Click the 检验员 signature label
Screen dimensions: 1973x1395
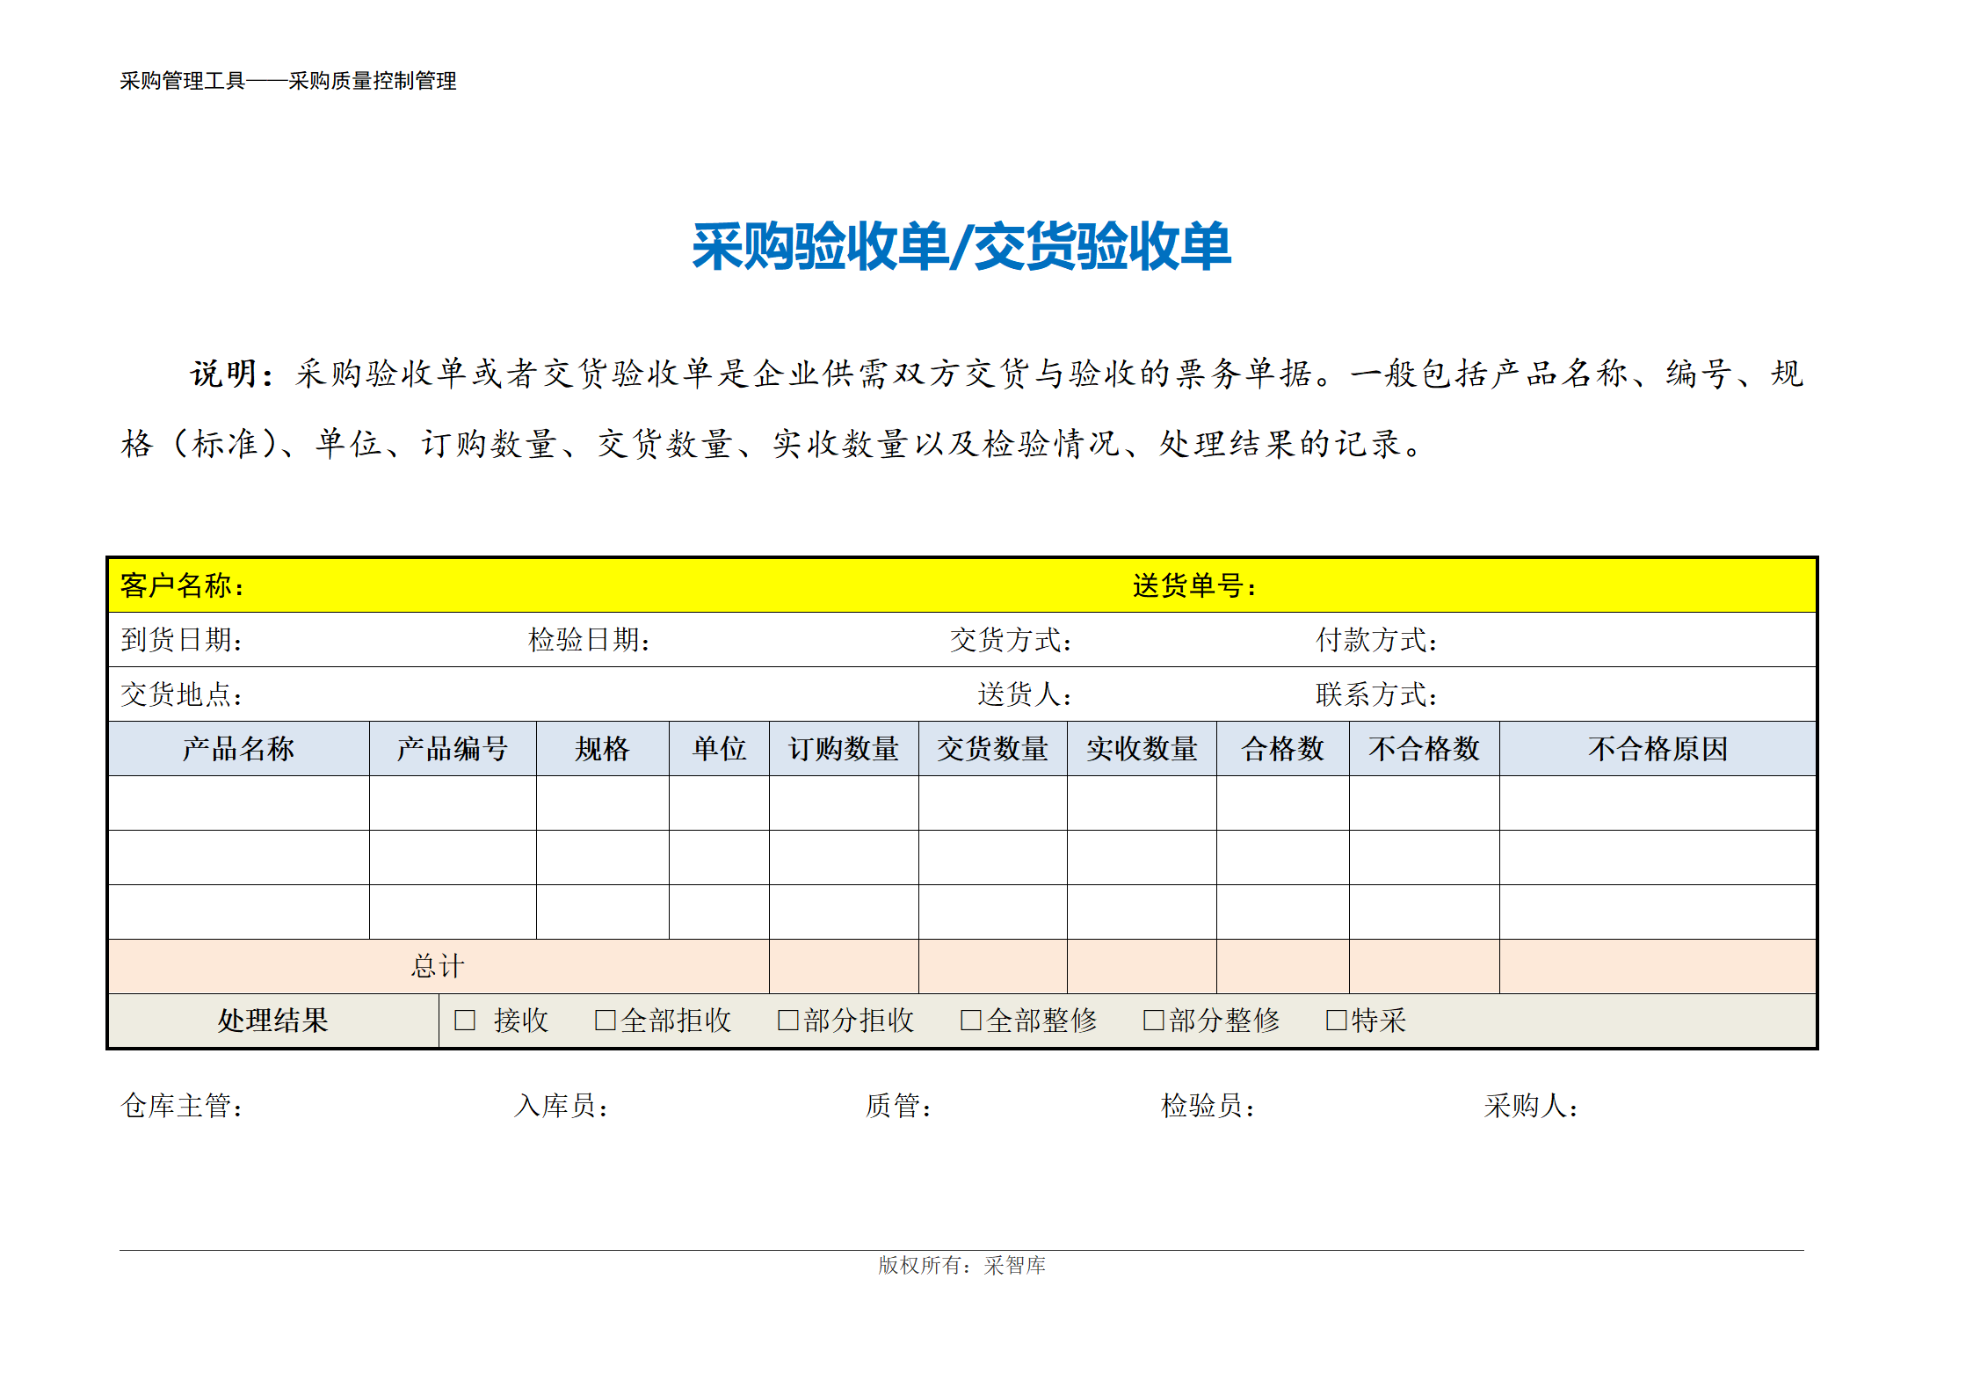tap(1208, 1106)
